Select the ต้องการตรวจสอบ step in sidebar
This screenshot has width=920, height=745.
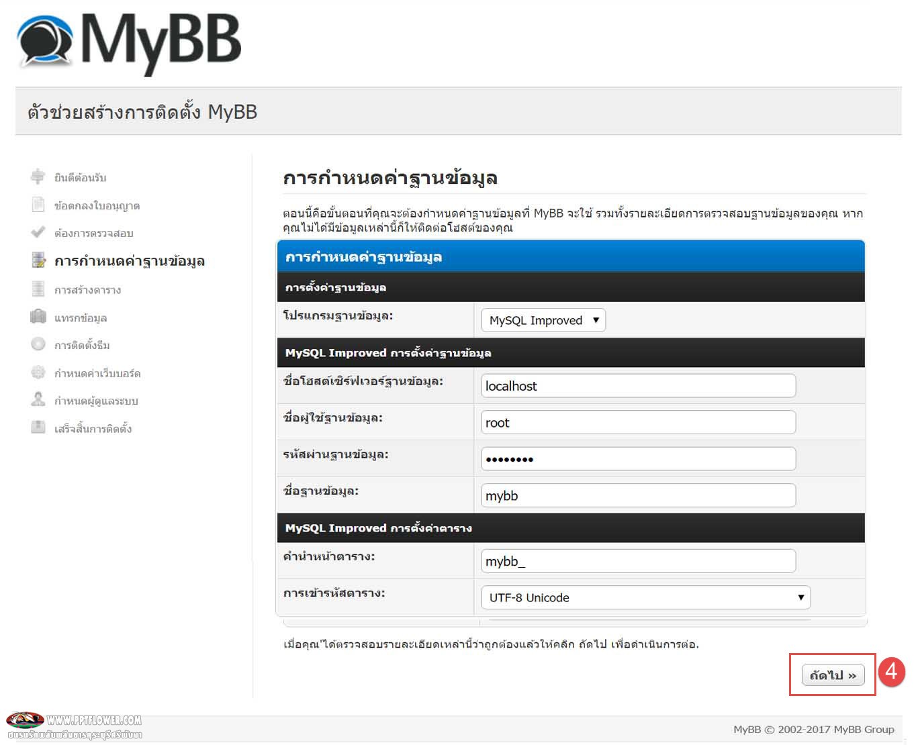click(94, 233)
